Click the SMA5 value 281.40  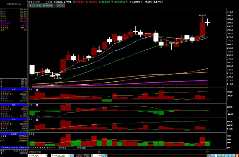click(23, 10)
